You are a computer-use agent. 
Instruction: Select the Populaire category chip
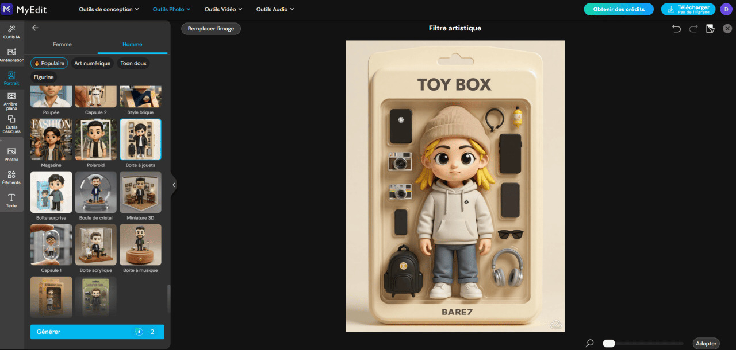[x=49, y=63]
